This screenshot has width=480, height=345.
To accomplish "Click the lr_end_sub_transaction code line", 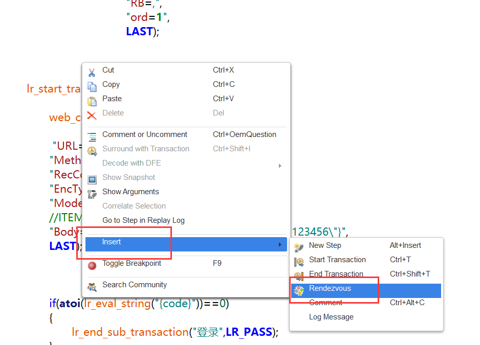I will point(175,332).
